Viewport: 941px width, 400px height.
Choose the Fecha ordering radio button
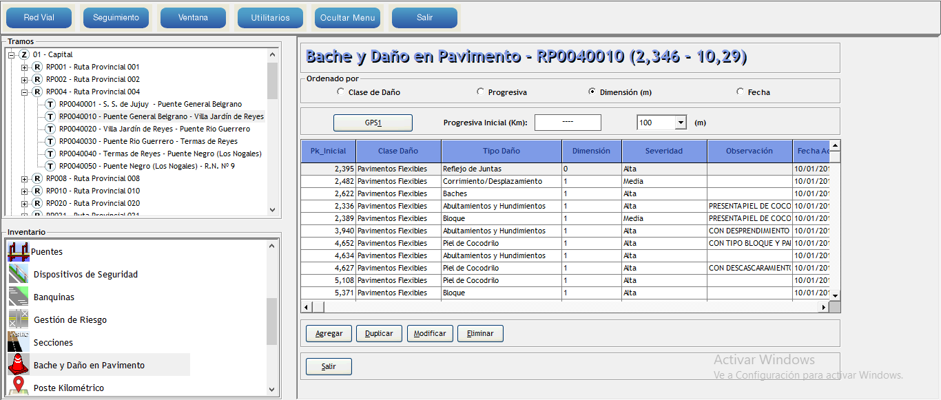tap(740, 92)
